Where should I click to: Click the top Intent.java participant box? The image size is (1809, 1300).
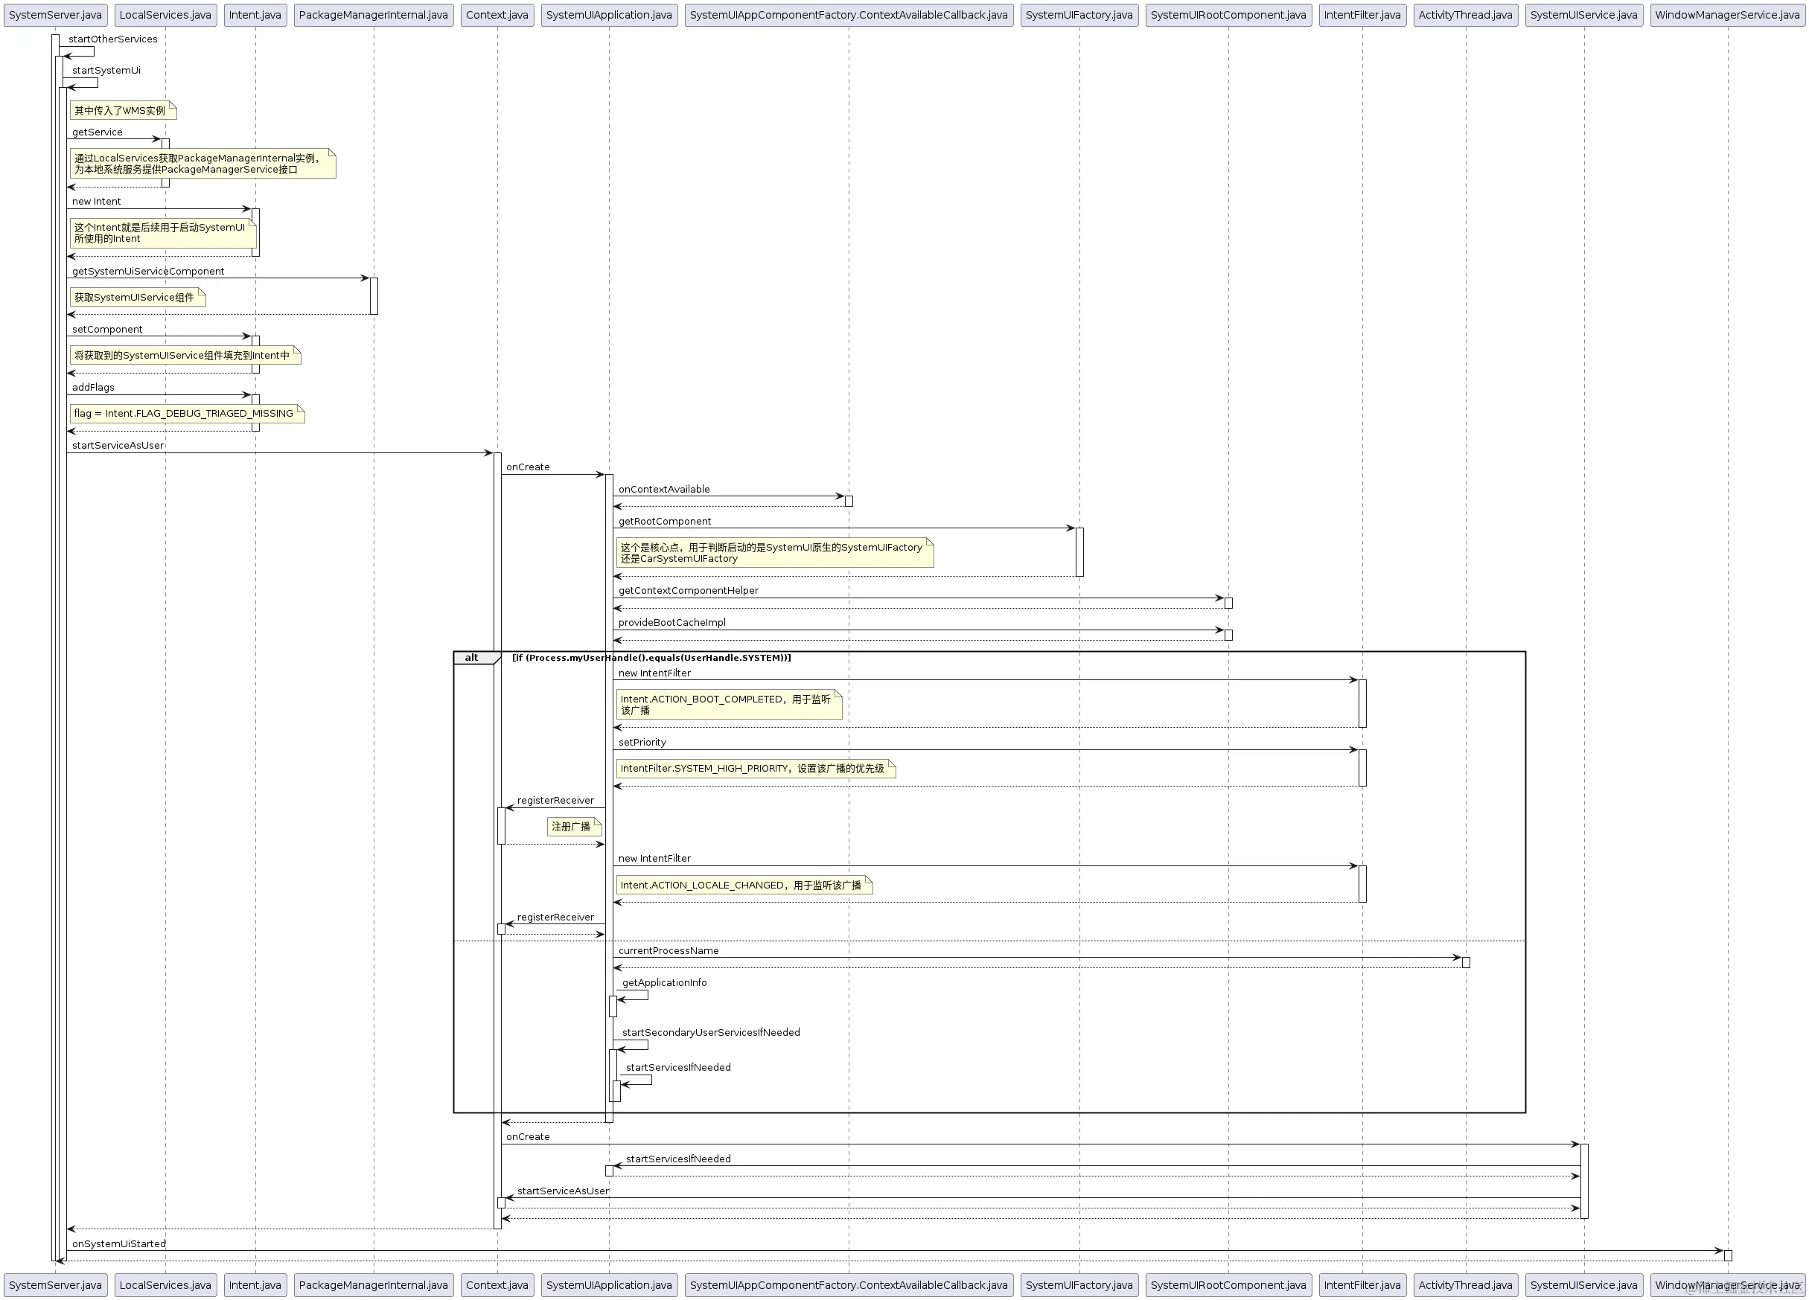[x=255, y=14]
